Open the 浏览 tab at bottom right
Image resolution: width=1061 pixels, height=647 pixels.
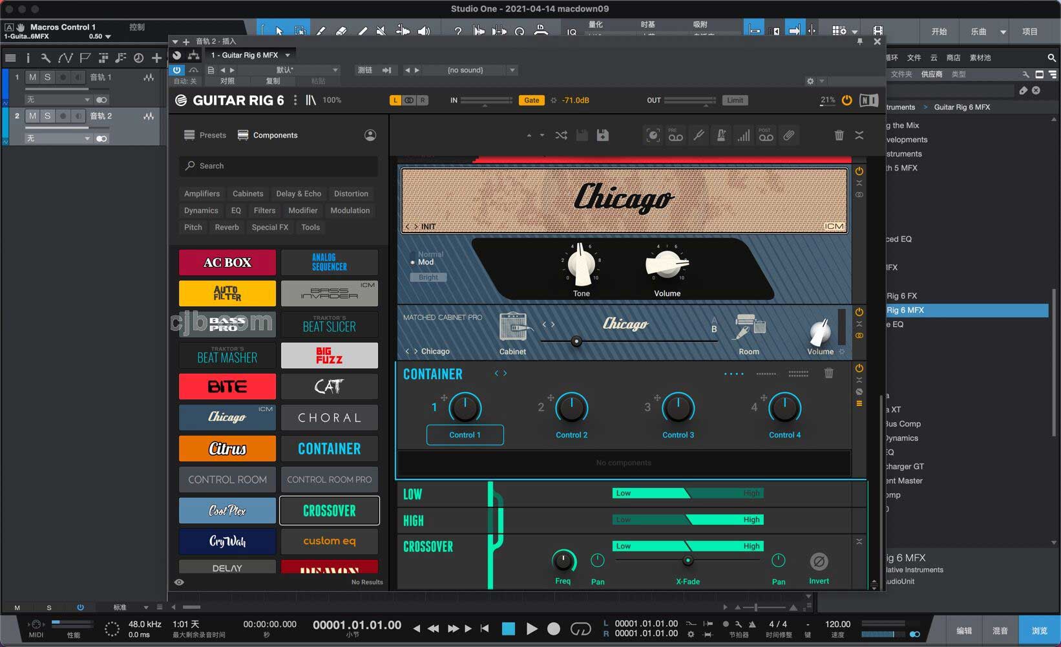click(x=1040, y=631)
